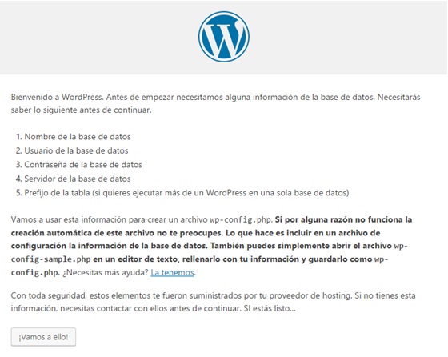Click the "¿Necesitas más ayuda?" text
Image resolution: width=448 pixels, height=357 pixels.
point(106,272)
